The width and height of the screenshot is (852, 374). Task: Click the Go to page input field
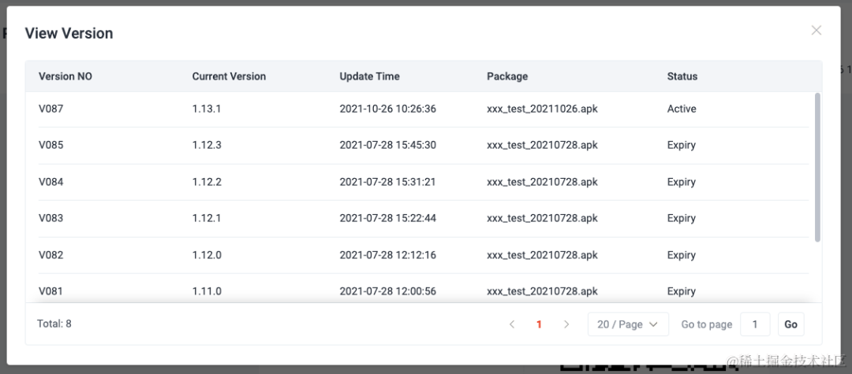[x=755, y=324]
